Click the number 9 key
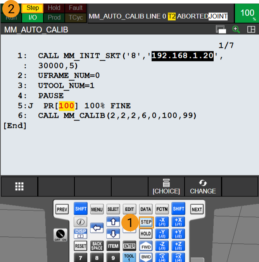 click(113, 257)
